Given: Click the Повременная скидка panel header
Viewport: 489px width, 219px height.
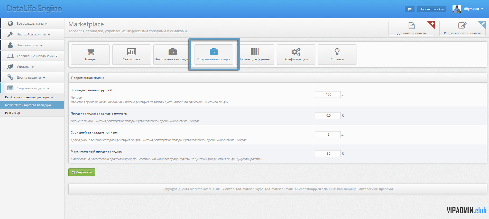Looking at the screenshot, I should tap(278, 78).
